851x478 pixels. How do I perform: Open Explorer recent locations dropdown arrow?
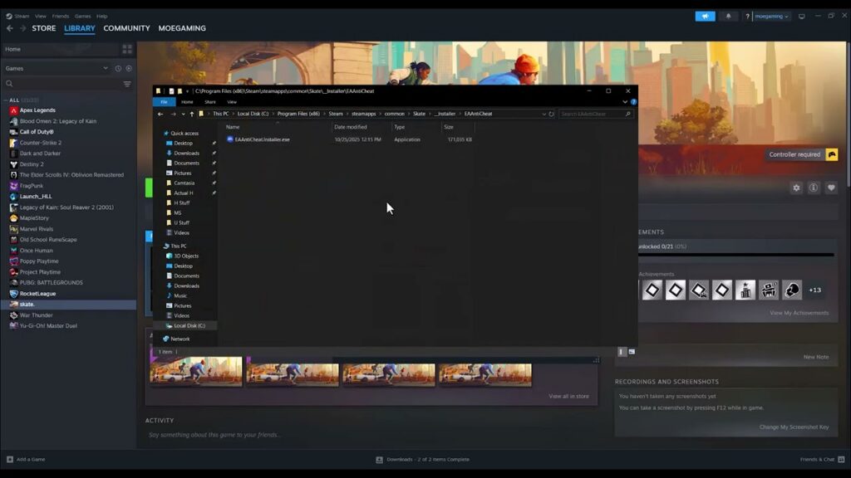point(183,114)
